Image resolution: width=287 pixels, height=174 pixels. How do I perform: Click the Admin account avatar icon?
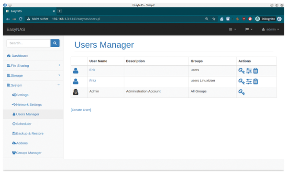[x=76, y=92]
